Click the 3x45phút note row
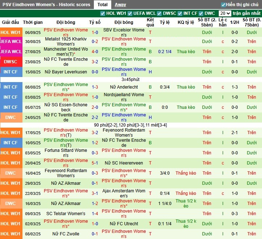The height and width of the screenshot is (239, 262). 130,80
